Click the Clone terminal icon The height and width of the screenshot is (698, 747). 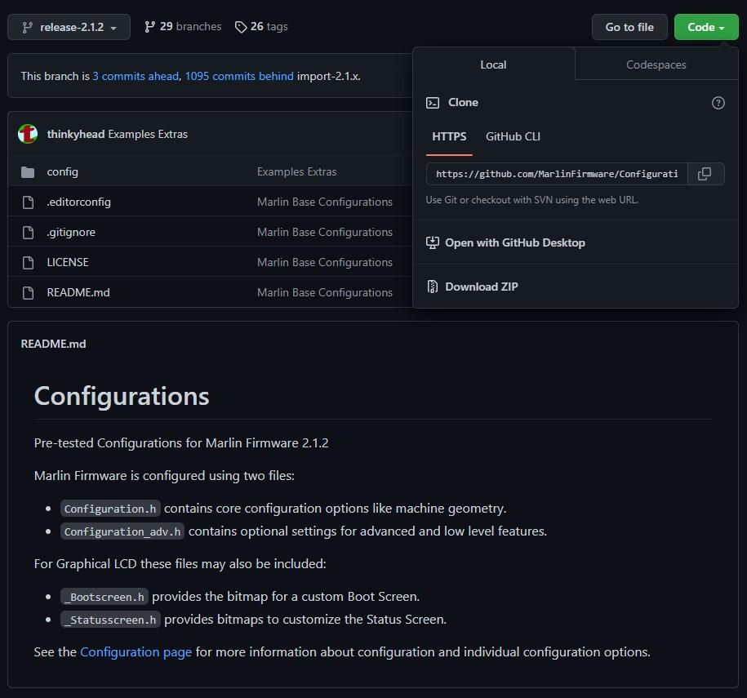(x=433, y=103)
